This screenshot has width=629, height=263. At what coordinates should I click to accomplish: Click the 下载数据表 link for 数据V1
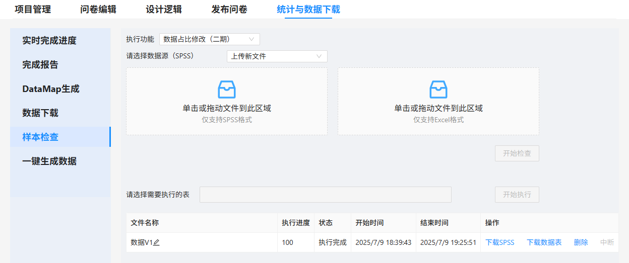point(544,242)
